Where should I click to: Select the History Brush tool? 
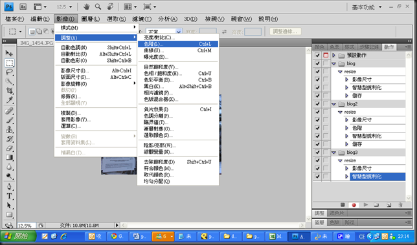pos(9,139)
